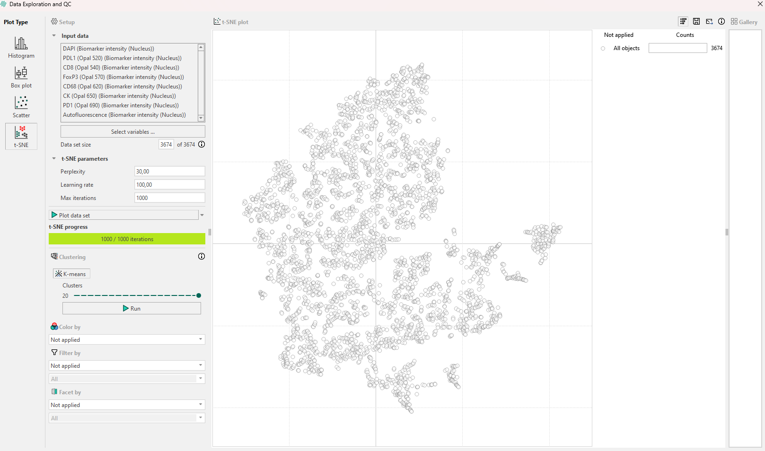This screenshot has height=451, width=765.
Task: Select PD1 (Opal 690) variable row
Action: coord(129,105)
